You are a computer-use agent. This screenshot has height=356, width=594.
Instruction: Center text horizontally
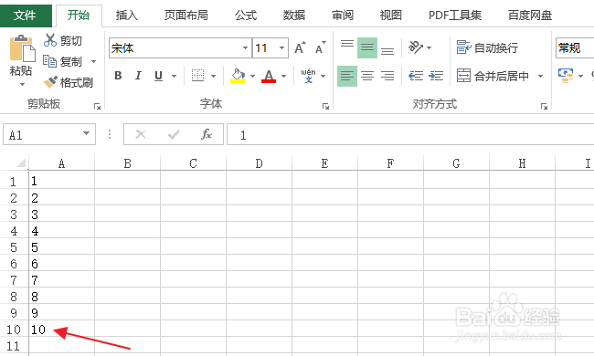point(367,76)
